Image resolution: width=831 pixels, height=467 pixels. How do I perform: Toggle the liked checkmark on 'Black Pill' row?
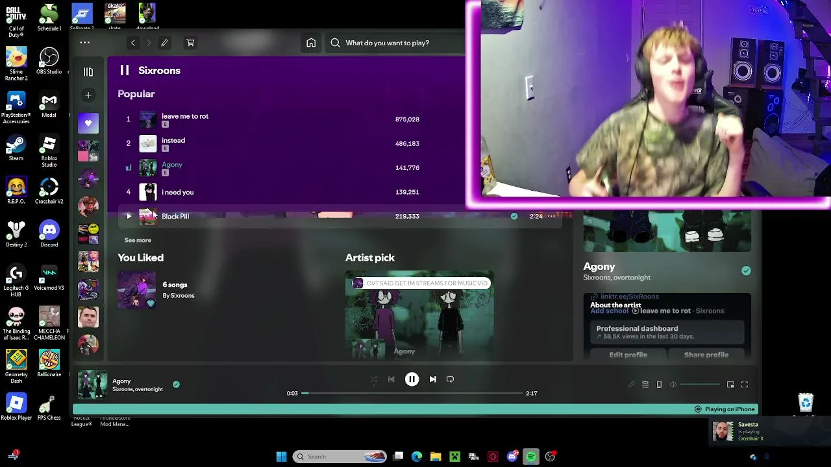[514, 216]
